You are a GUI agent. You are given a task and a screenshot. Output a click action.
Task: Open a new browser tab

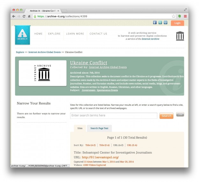click(x=64, y=11)
